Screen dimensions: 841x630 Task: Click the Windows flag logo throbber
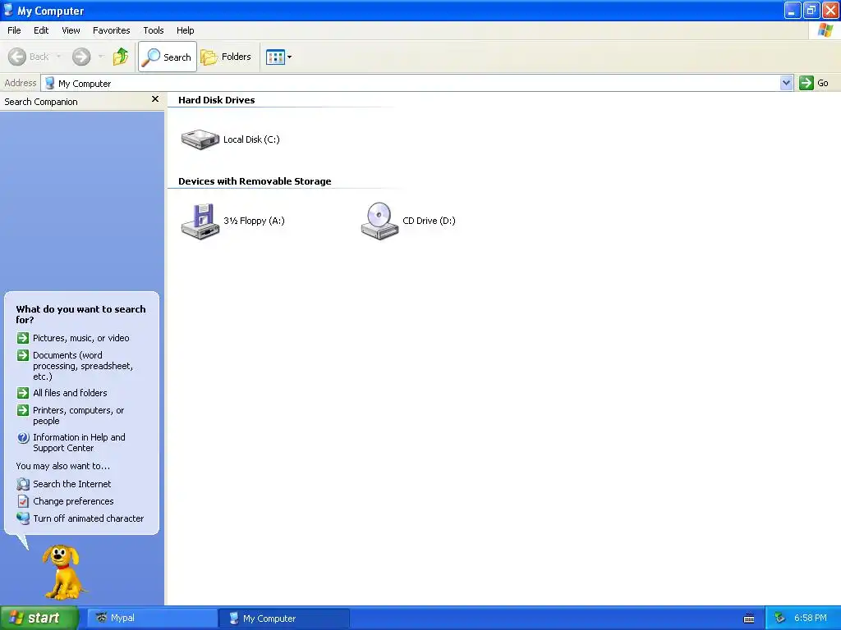click(x=825, y=30)
